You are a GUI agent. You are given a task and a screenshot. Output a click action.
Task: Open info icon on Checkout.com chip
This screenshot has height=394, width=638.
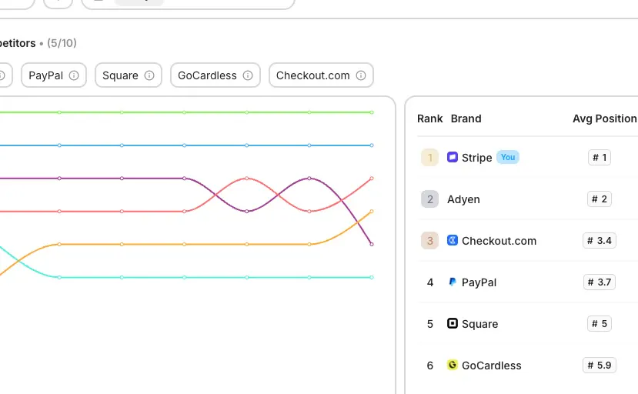pyautogui.click(x=361, y=75)
